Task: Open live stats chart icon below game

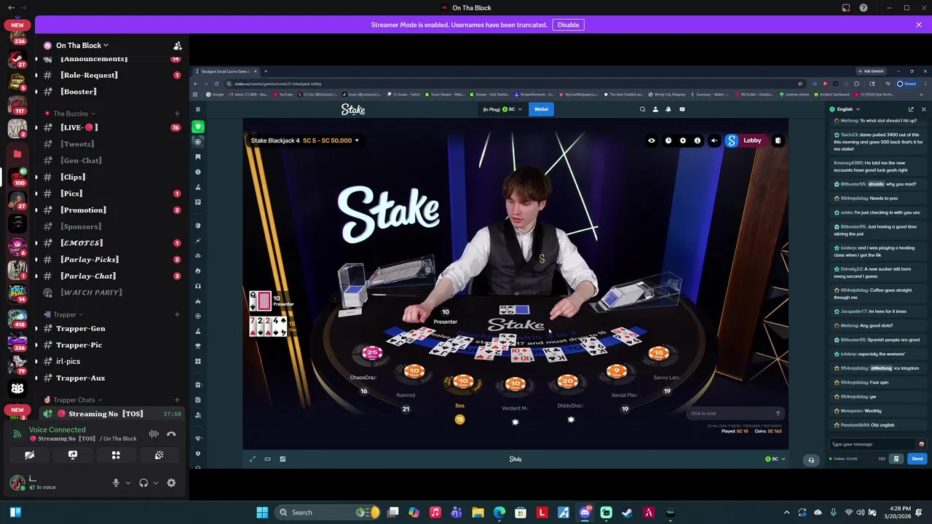Action: [x=283, y=458]
